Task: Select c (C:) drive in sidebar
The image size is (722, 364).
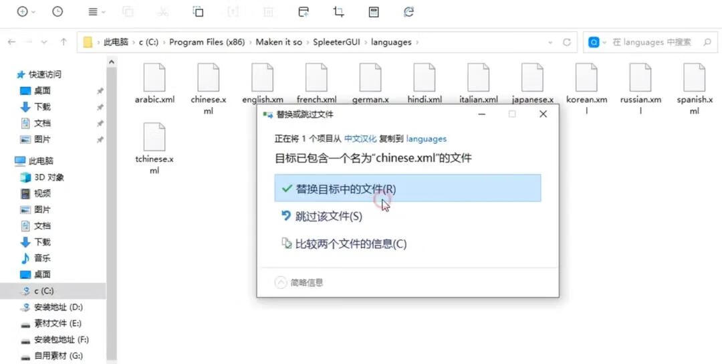Action: click(x=53, y=291)
